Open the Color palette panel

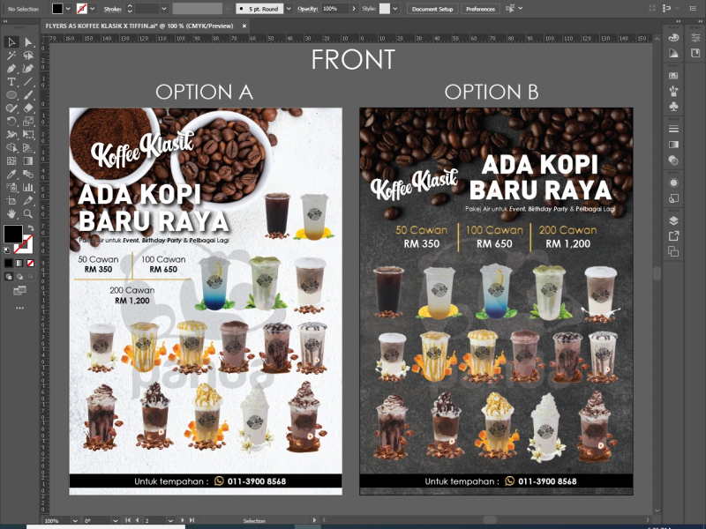tap(673, 38)
